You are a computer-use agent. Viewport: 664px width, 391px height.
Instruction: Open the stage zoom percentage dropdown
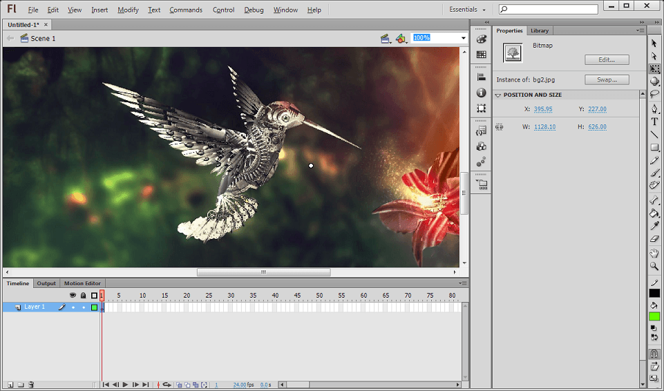464,38
